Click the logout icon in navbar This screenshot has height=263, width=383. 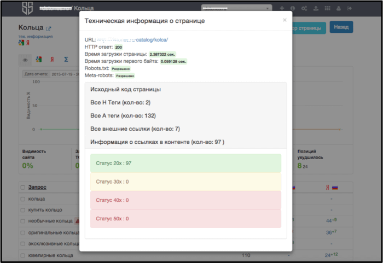pyautogui.click(x=350, y=8)
